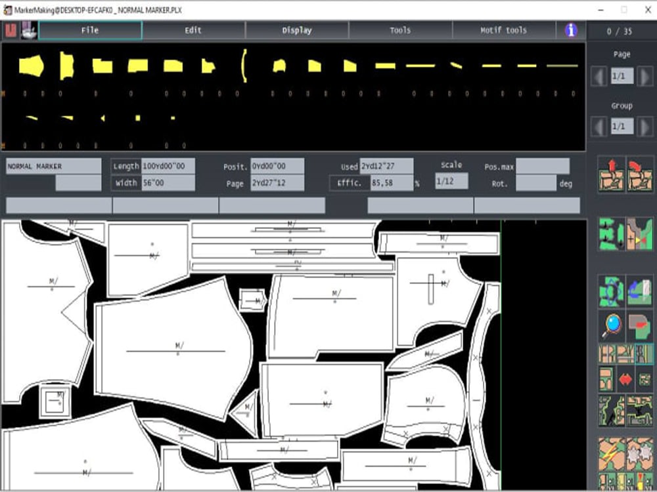Click the yellow exclamation warning icon in the sidebar
This screenshot has width=657, height=492.
pos(641,481)
